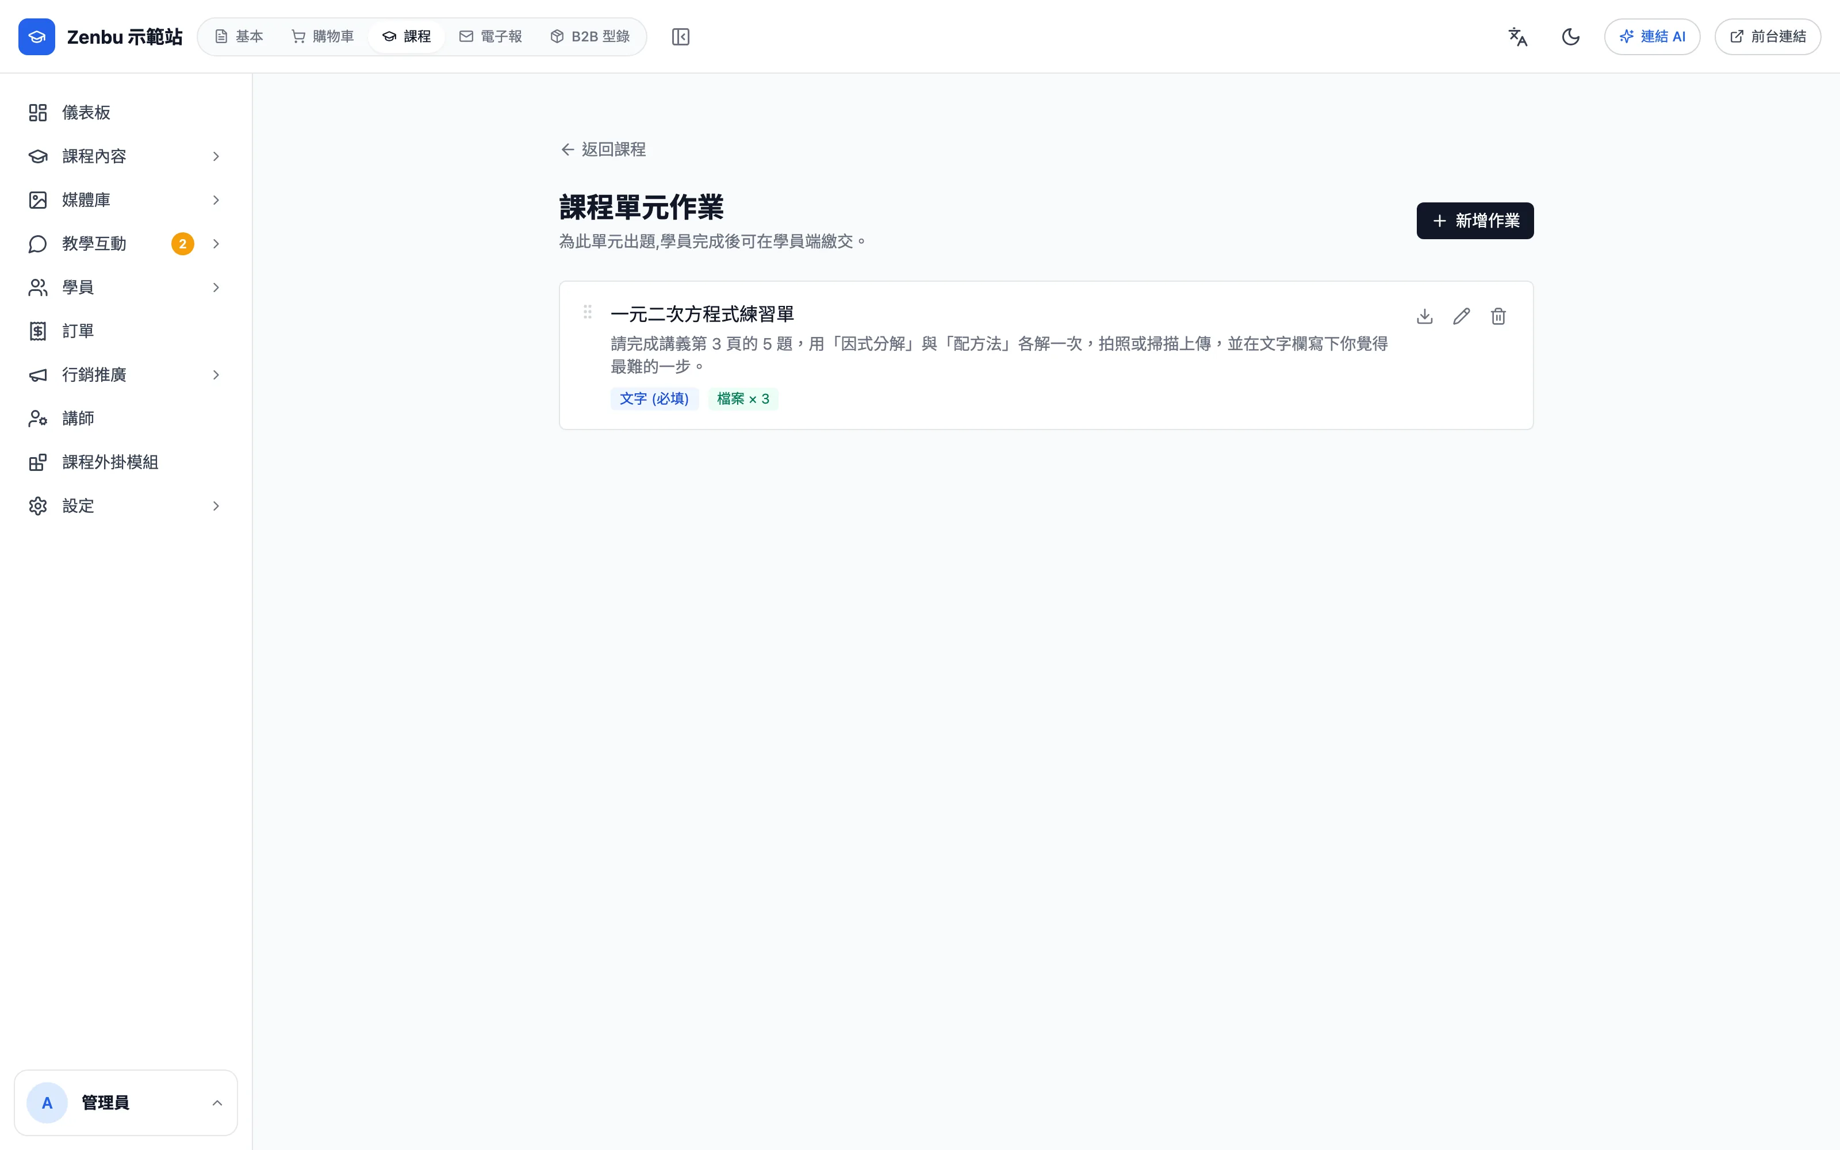Screen dimensions: 1840x1150
Task: Click the 設定 gear icon
Action: point(38,506)
